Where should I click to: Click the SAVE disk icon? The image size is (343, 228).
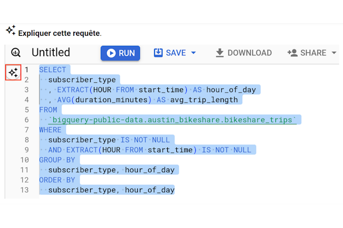158,53
